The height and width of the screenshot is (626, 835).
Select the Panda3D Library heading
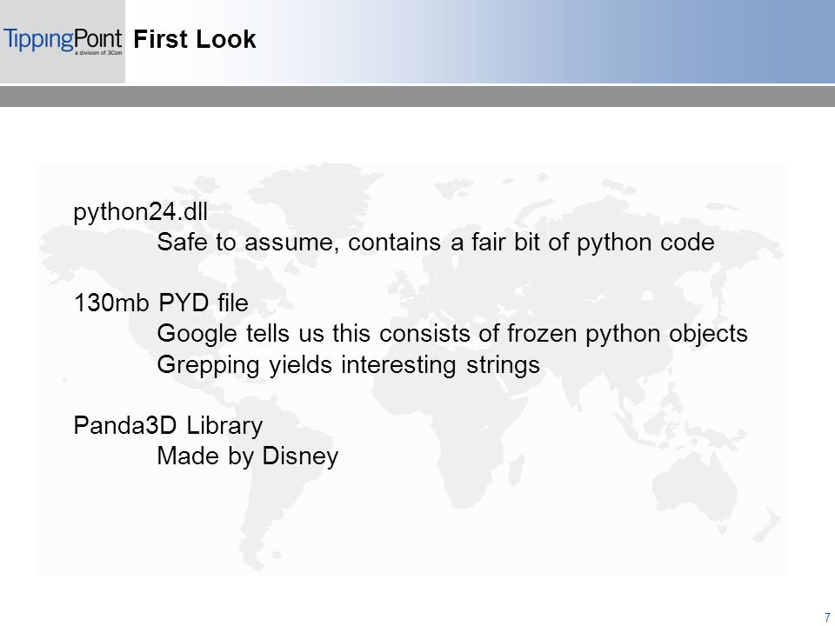(x=168, y=426)
